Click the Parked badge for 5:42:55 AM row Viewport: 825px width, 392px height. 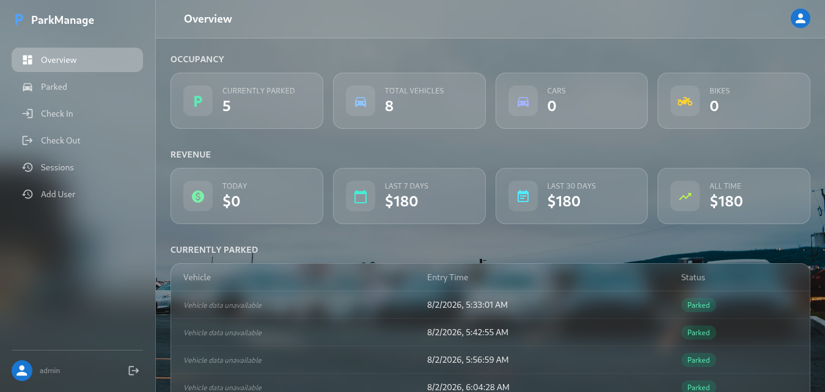tap(698, 333)
